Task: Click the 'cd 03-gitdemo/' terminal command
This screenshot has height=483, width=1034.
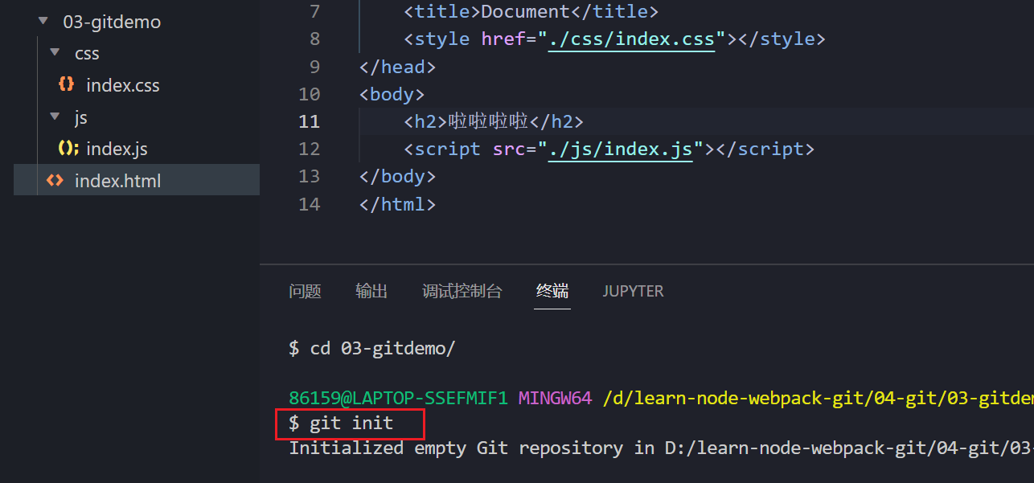Action: tap(383, 348)
